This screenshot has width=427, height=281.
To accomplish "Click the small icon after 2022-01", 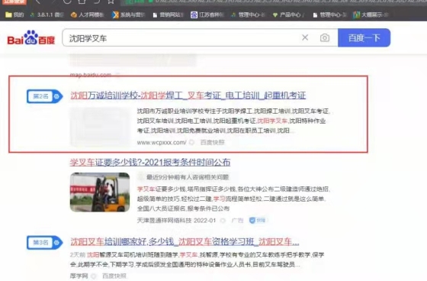I will (223, 221).
